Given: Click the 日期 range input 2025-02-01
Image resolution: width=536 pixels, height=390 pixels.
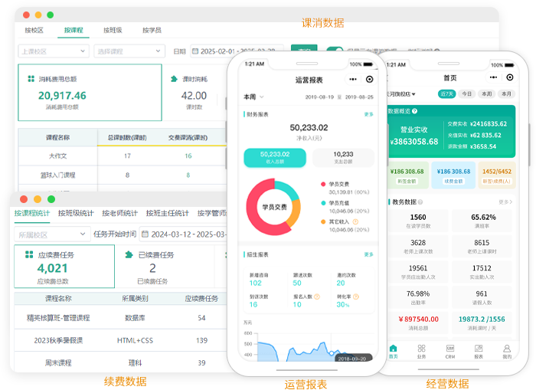Looking at the screenshot, I should [x=237, y=51].
